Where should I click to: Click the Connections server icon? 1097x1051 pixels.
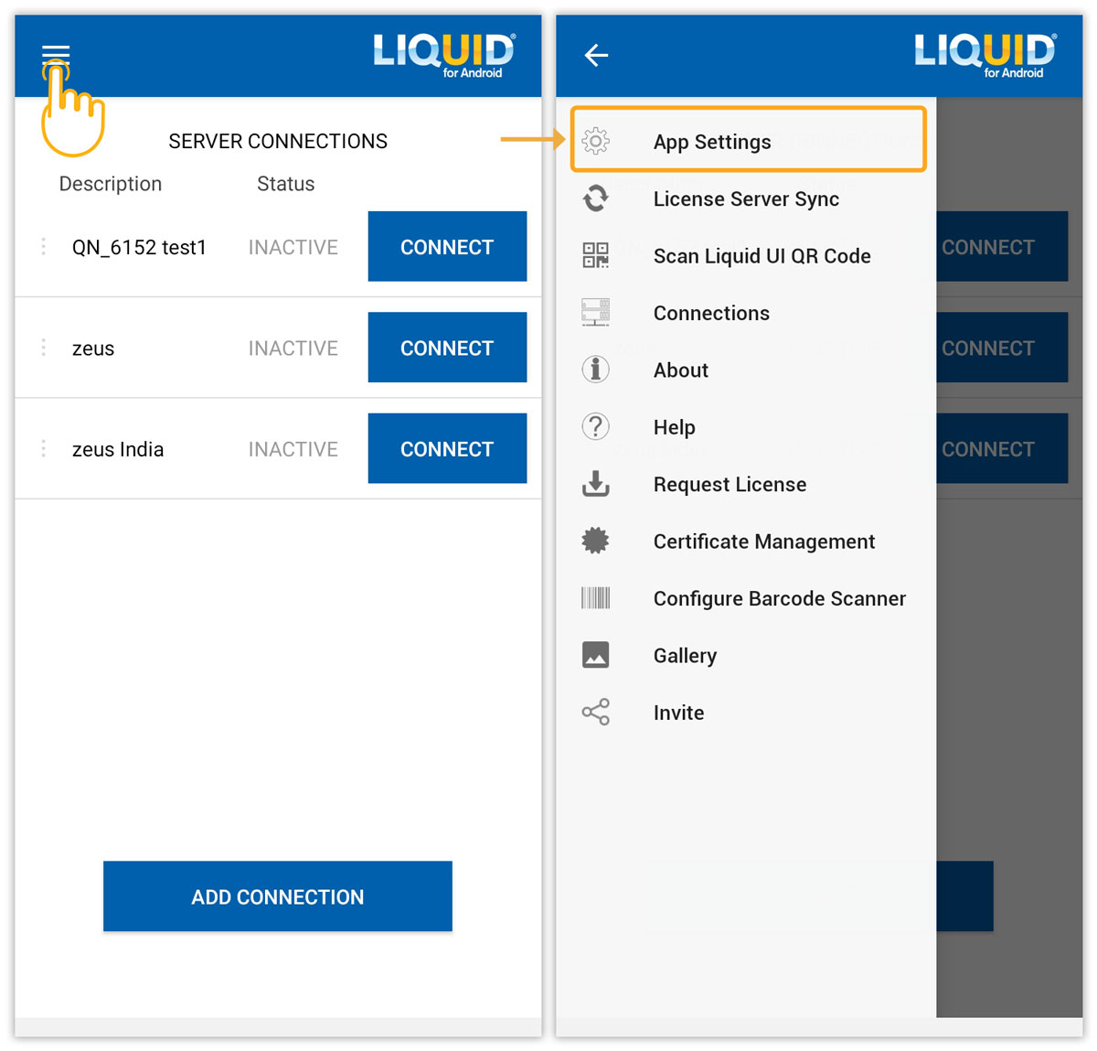tap(596, 312)
